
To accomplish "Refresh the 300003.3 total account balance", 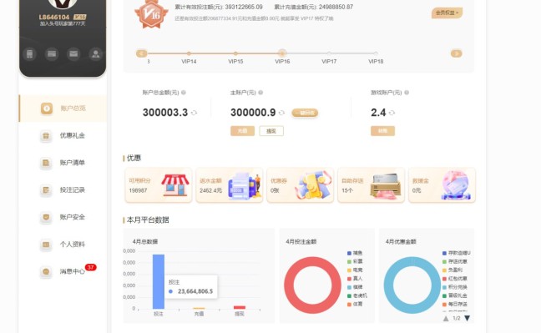I will [x=194, y=113].
